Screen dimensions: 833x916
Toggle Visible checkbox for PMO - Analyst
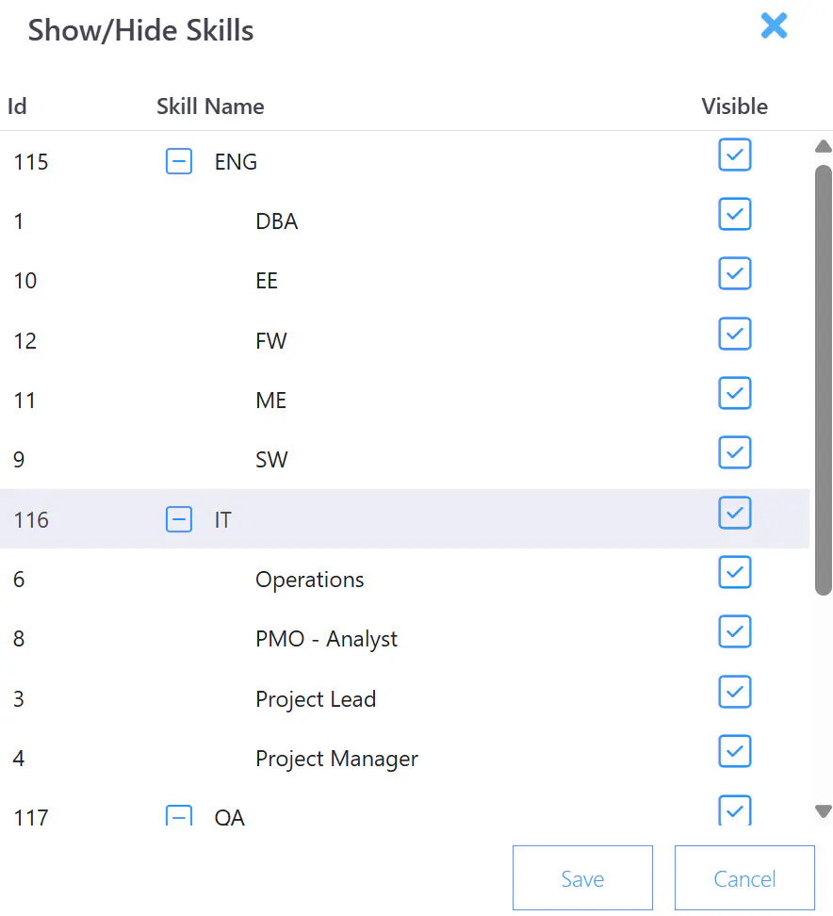coord(735,631)
